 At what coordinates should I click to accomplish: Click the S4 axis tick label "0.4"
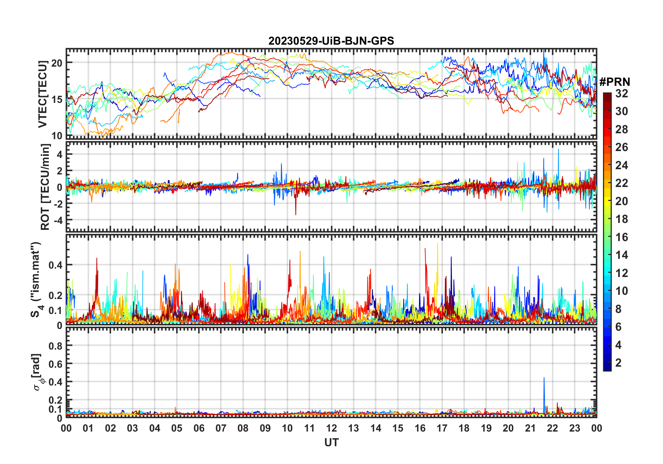[56, 265]
